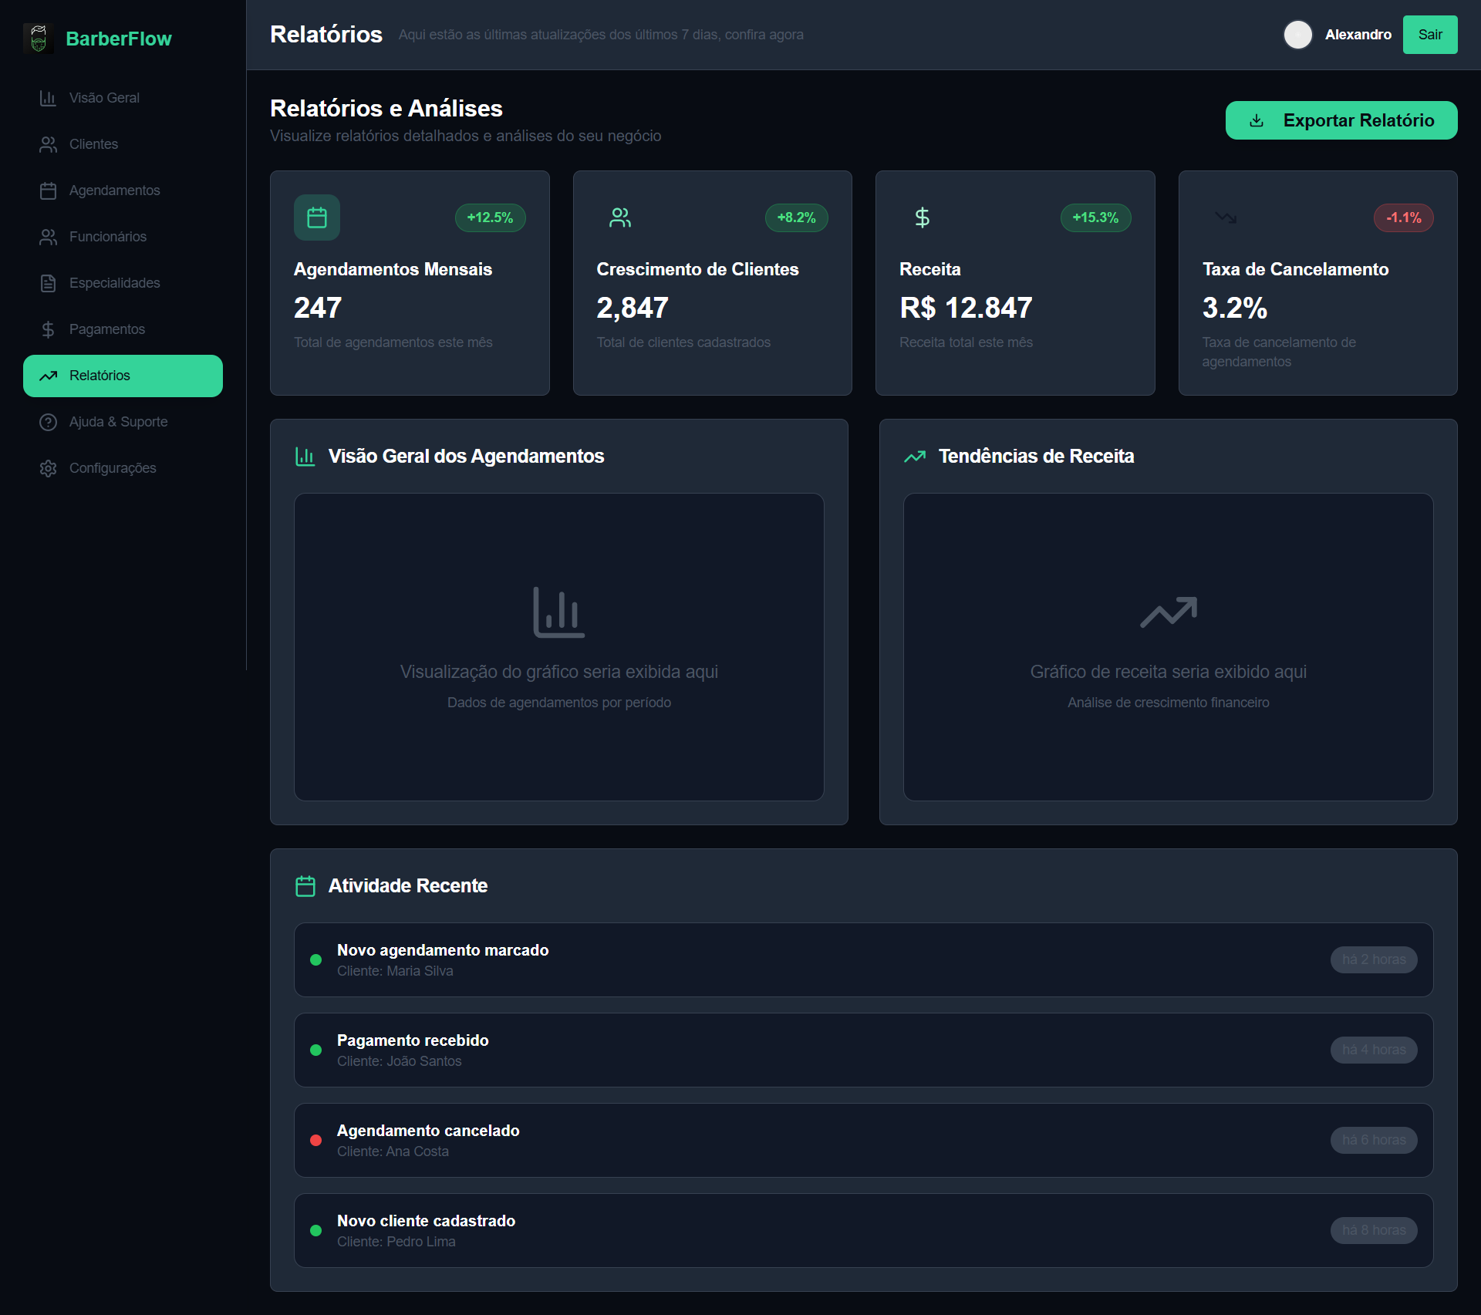Open the Funcionários section
Screen dimensions: 1481x1315
pos(108,237)
